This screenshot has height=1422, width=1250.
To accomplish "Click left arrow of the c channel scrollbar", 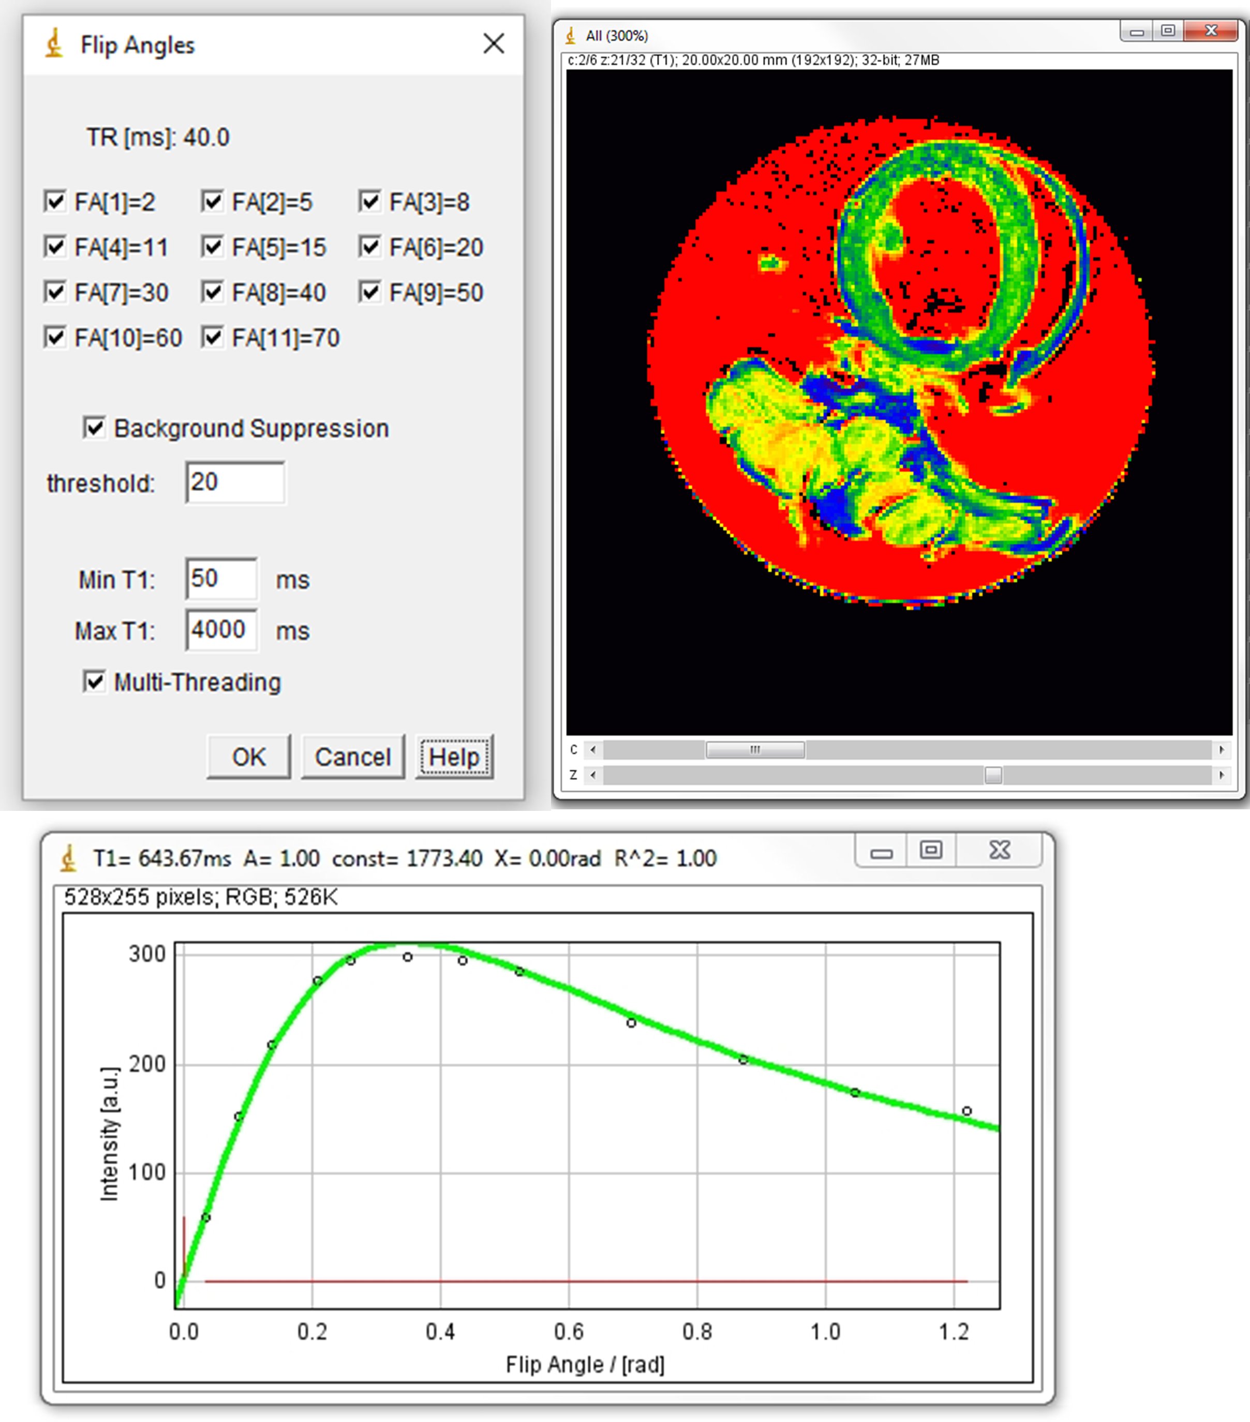I will click(x=592, y=749).
